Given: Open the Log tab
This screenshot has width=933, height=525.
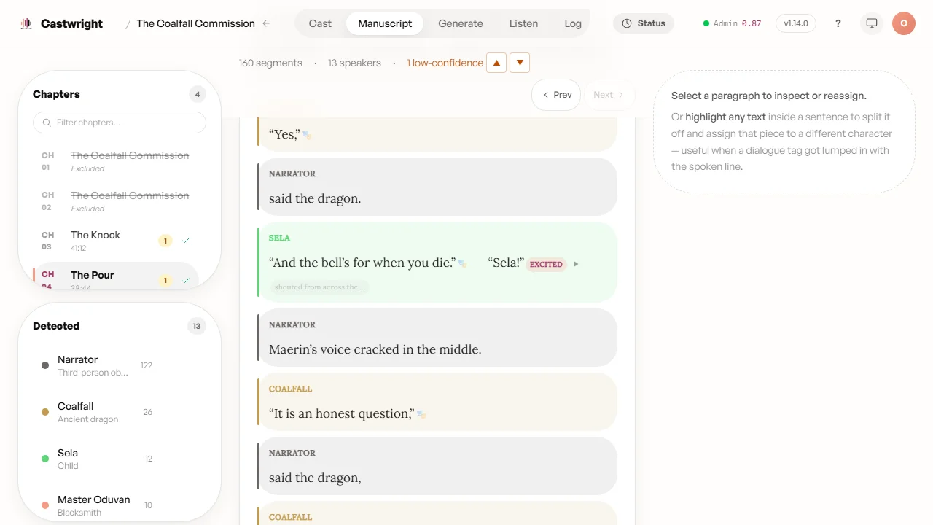Looking at the screenshot, I should click(573, 23).
